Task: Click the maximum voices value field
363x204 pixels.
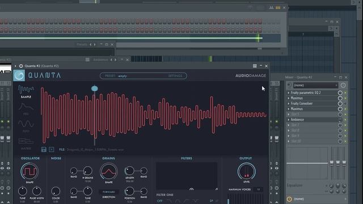Action: pyautogui.click(x=258, y=189)
